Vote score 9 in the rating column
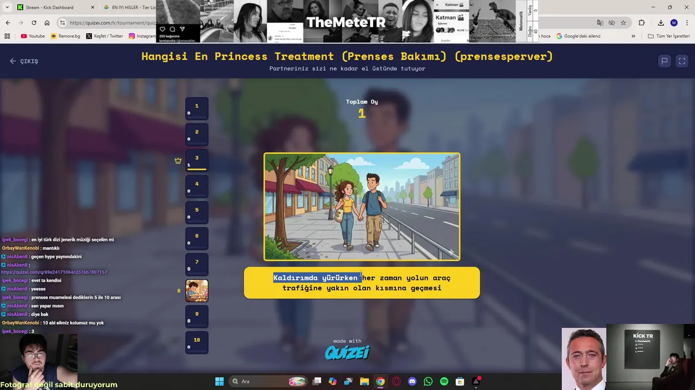The width and height of the screenshot is (695, 390). click(197, 316)
